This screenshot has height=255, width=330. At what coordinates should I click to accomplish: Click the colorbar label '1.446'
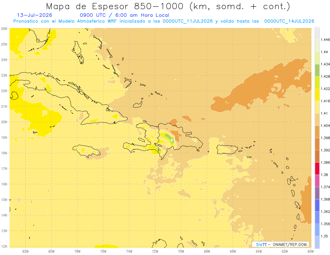point(326,40)
